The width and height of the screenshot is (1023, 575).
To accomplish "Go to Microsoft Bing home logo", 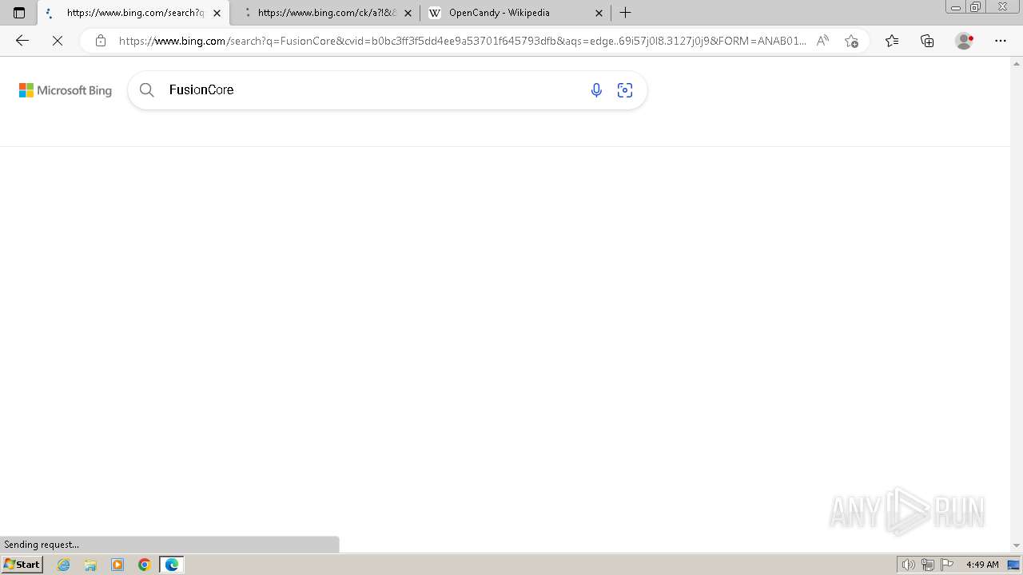I will coord(66,90).
